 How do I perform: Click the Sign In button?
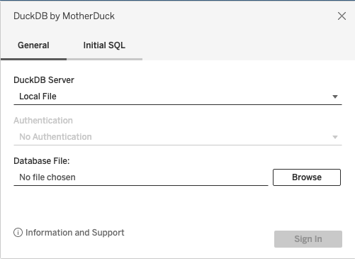(308, 239)
